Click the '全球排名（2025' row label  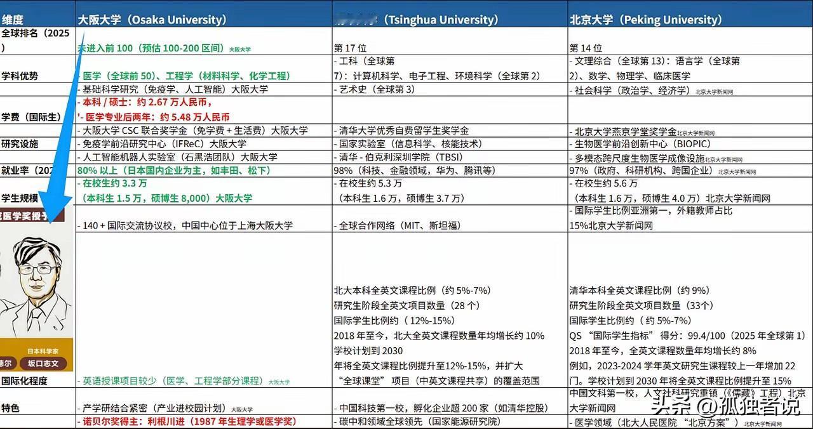(35, 34)
